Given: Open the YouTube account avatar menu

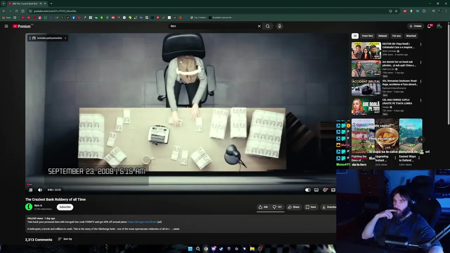Looking at the screenshot, I should pyautogui.click(x=439, y=26).
